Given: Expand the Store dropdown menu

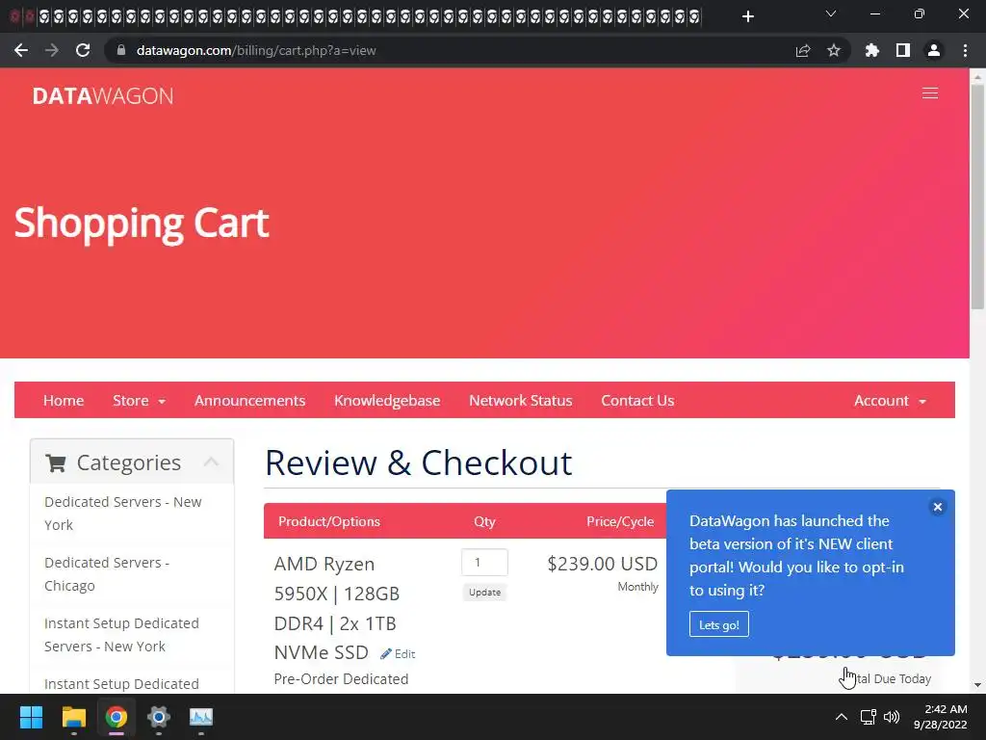Looking at the screenshot, I should tap(139, 400).
